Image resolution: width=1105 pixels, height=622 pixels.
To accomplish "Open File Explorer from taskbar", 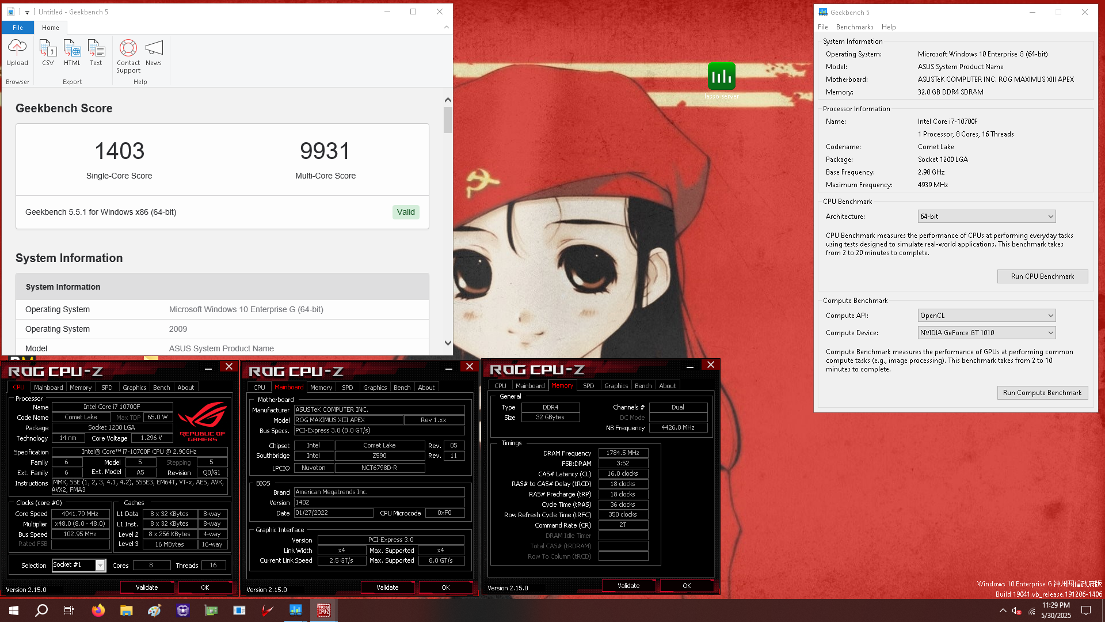I will pos(127,610).
